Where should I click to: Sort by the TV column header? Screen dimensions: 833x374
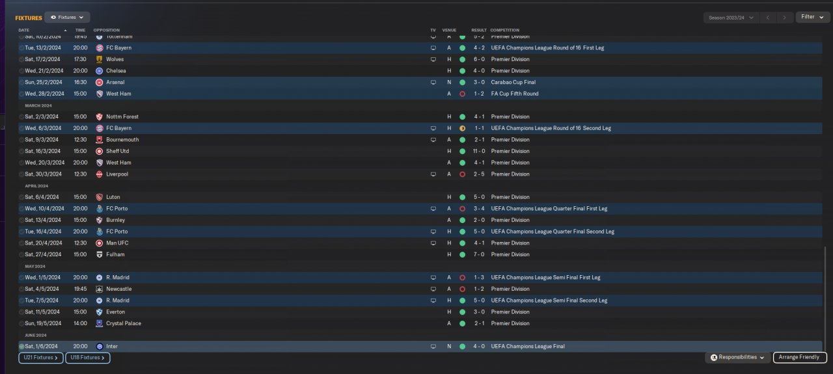pos(433,31)
